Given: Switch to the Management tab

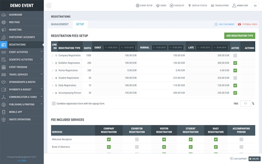Looking at the screenshot, I should point(60,24).
